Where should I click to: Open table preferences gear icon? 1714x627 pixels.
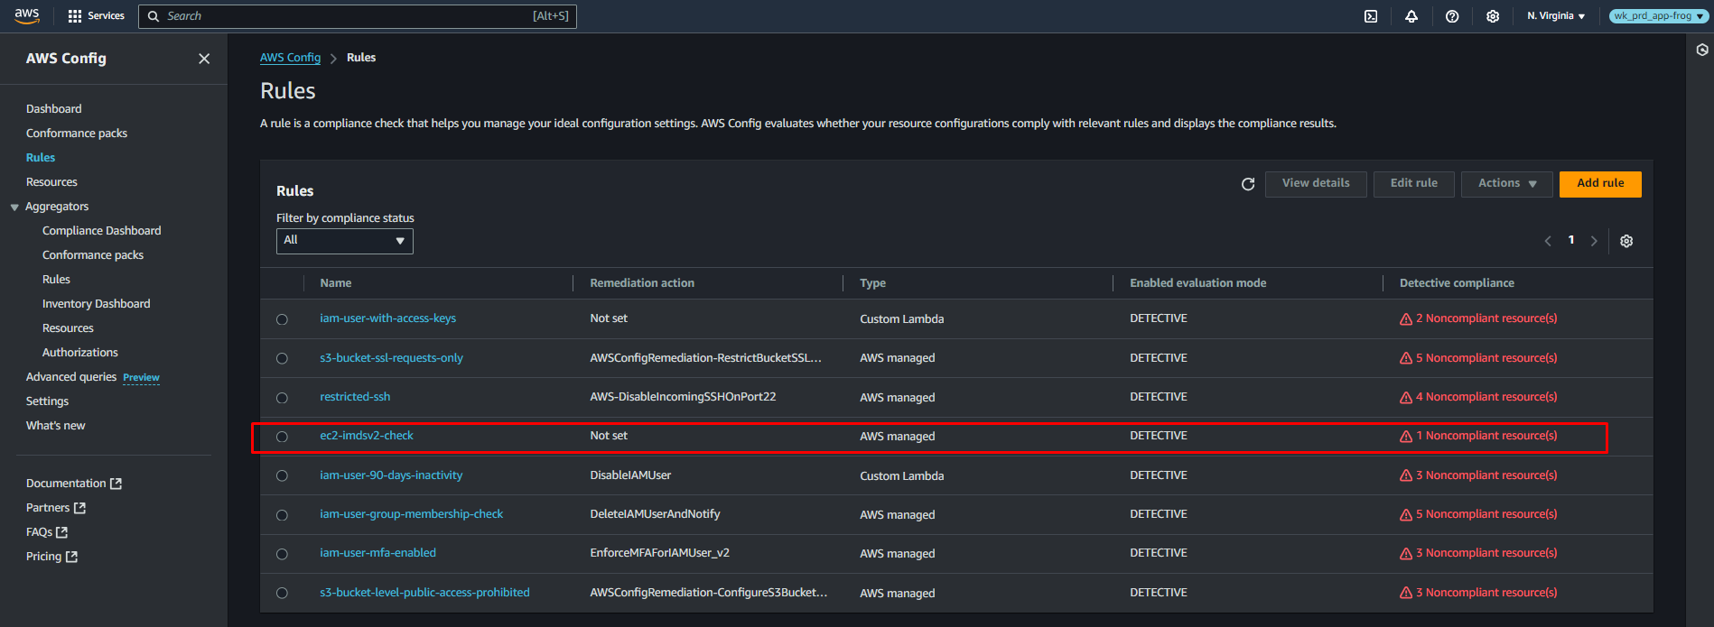point(1626,241)
